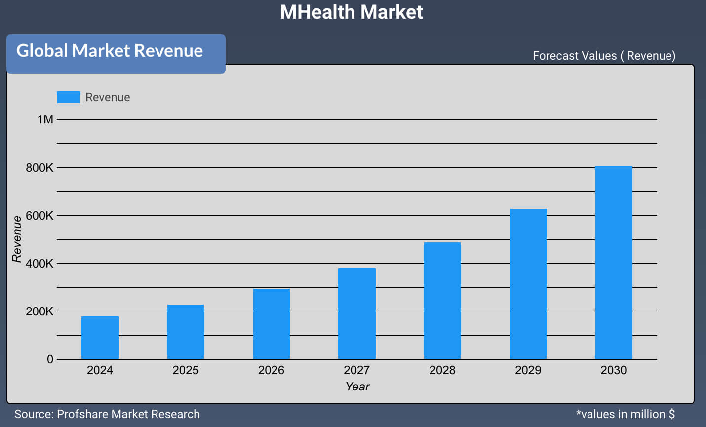Click the 2030 x-axis label

click(x=614, y=370)
